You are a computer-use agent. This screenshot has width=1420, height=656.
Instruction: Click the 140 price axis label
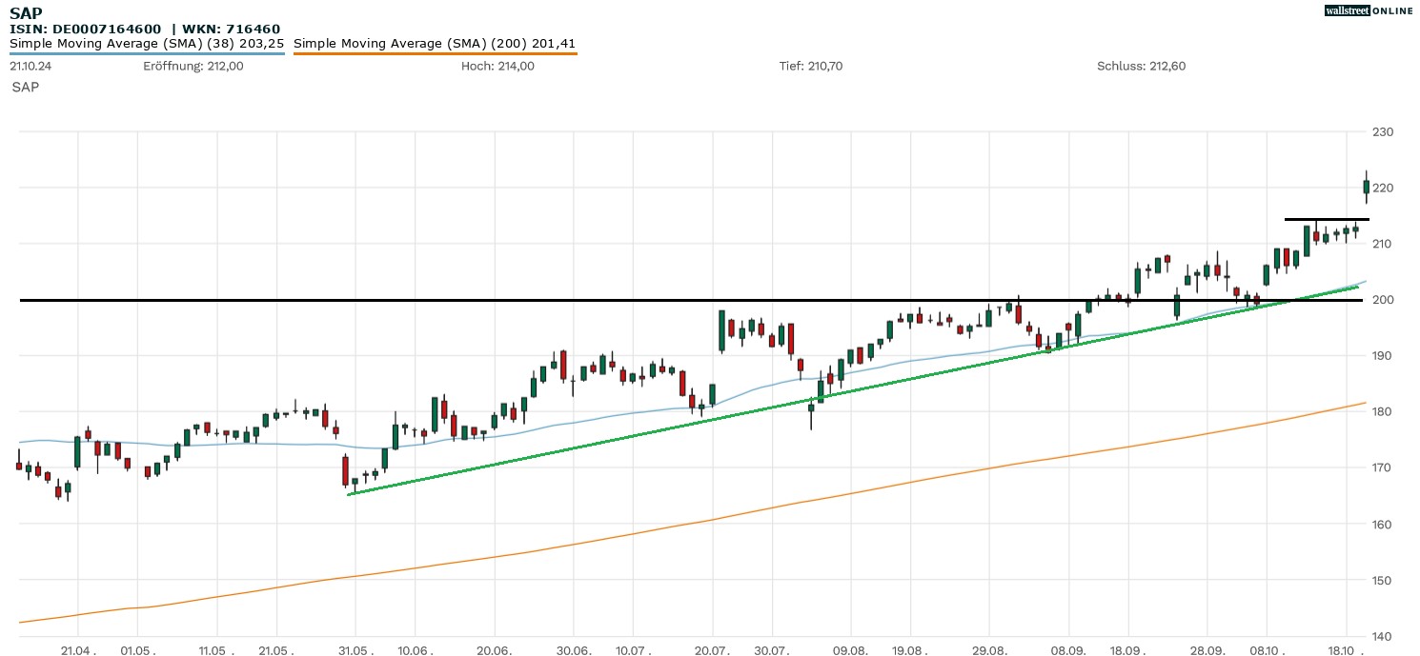point(1382,636)
